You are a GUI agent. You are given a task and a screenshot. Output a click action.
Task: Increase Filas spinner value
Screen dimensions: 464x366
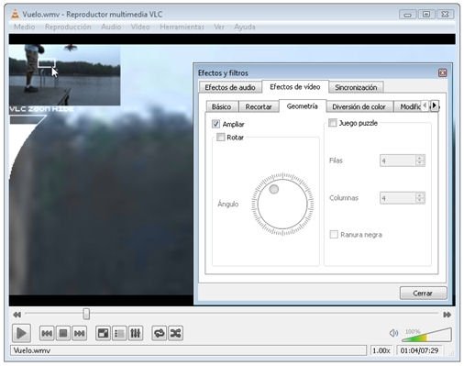tap(420, 158)
